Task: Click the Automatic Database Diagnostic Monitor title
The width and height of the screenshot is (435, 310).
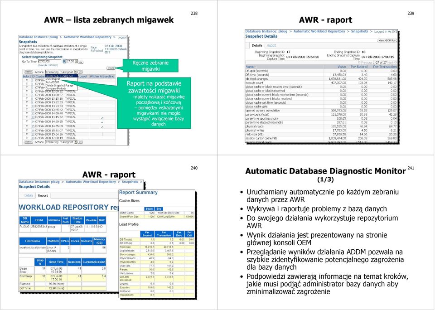Action: coord(325,171)
